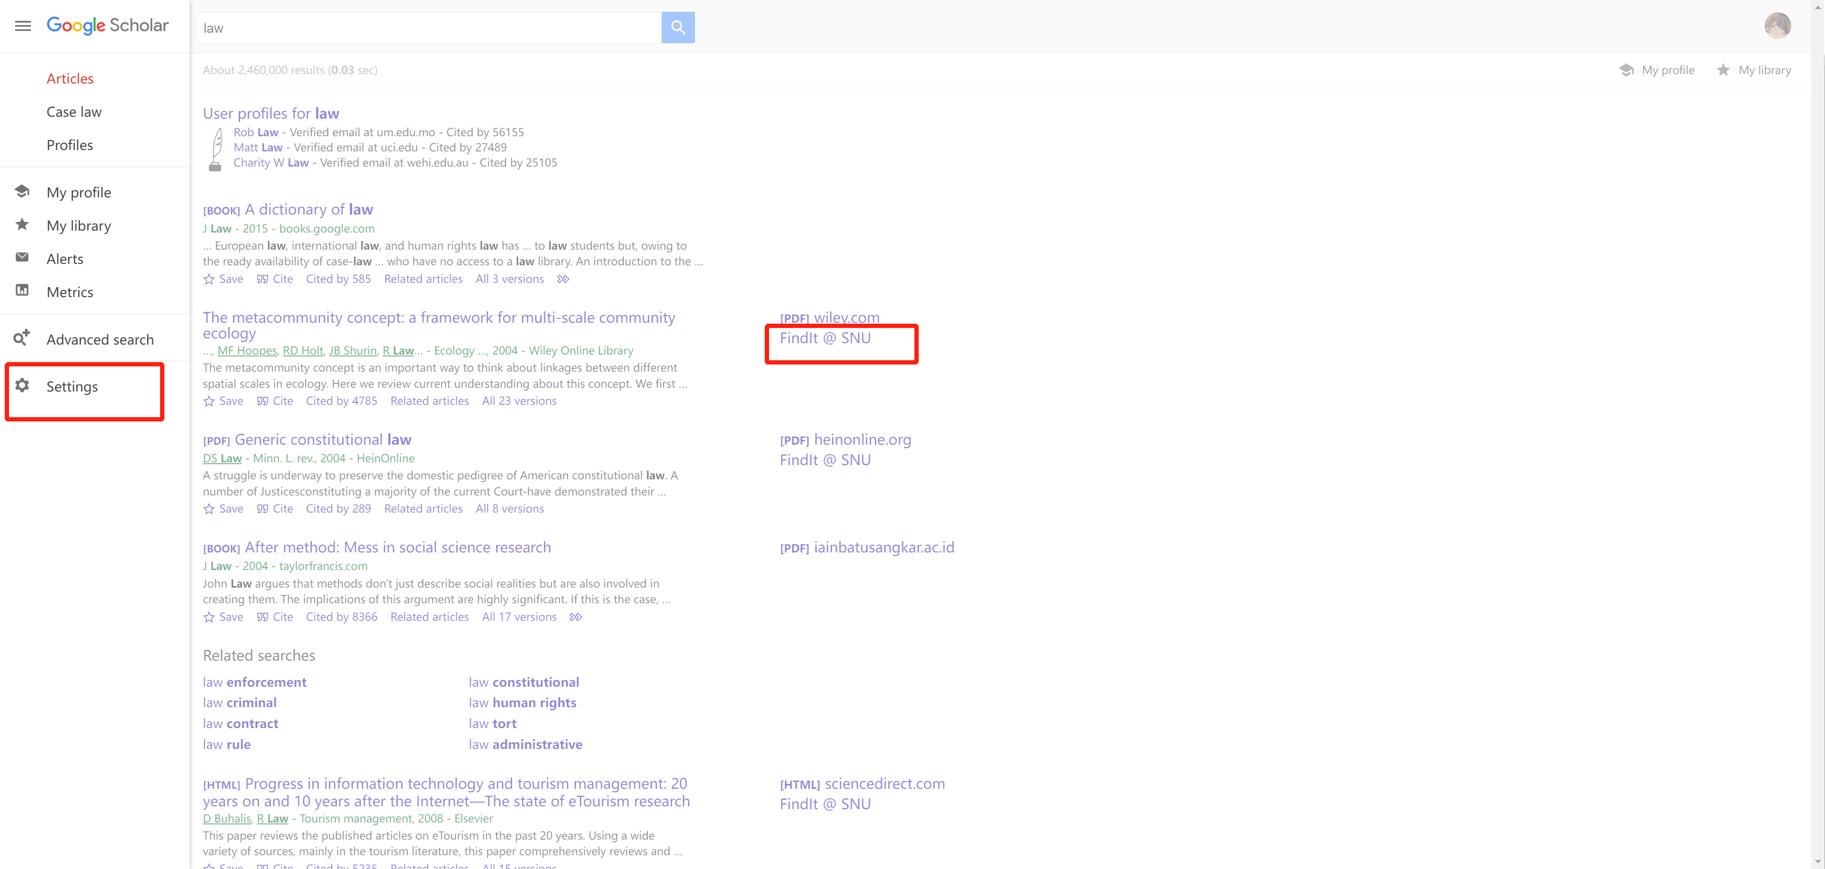Viewport: 1825px width, 869px height.
Task: Click Save star for A dictionary of law
Action: pyautogui.click(x=209, y=279)
